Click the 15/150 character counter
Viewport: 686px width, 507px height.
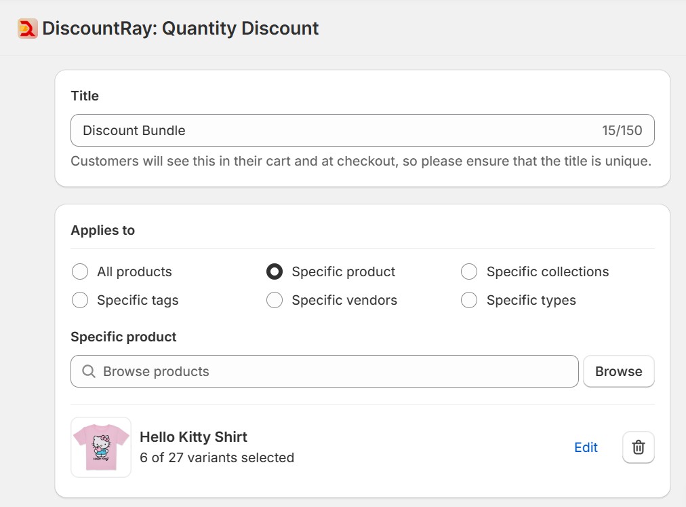pyautogui.click(x=622, y=130)
